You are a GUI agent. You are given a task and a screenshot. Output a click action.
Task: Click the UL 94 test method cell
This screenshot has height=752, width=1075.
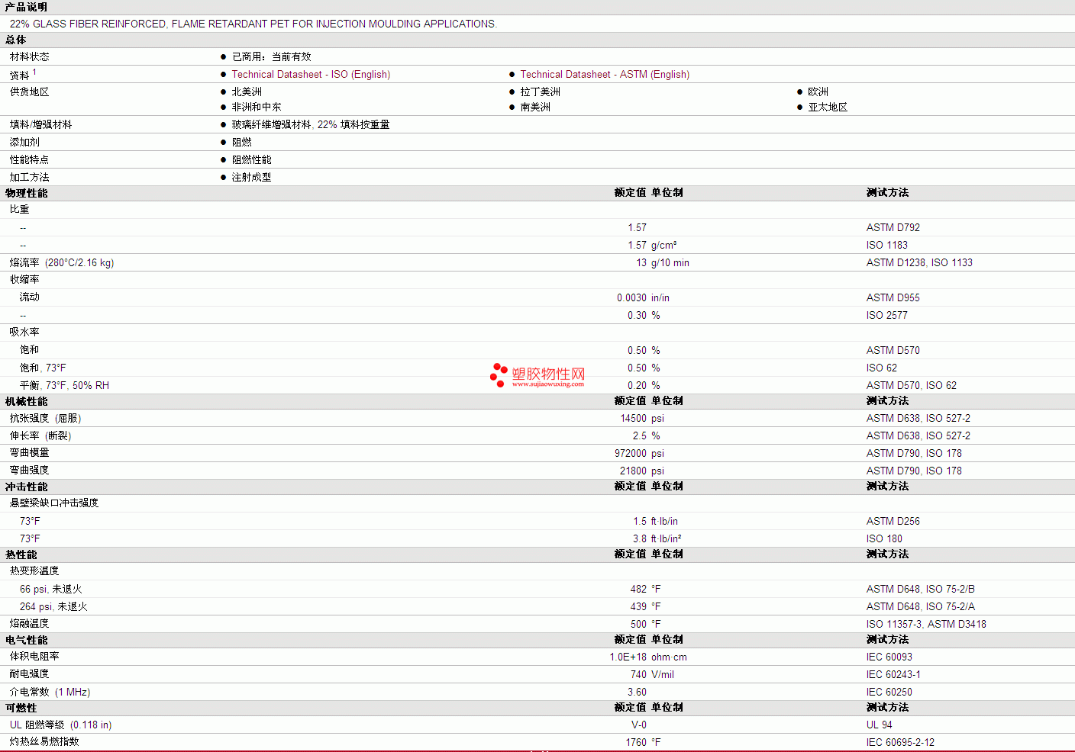click(880, 725)
